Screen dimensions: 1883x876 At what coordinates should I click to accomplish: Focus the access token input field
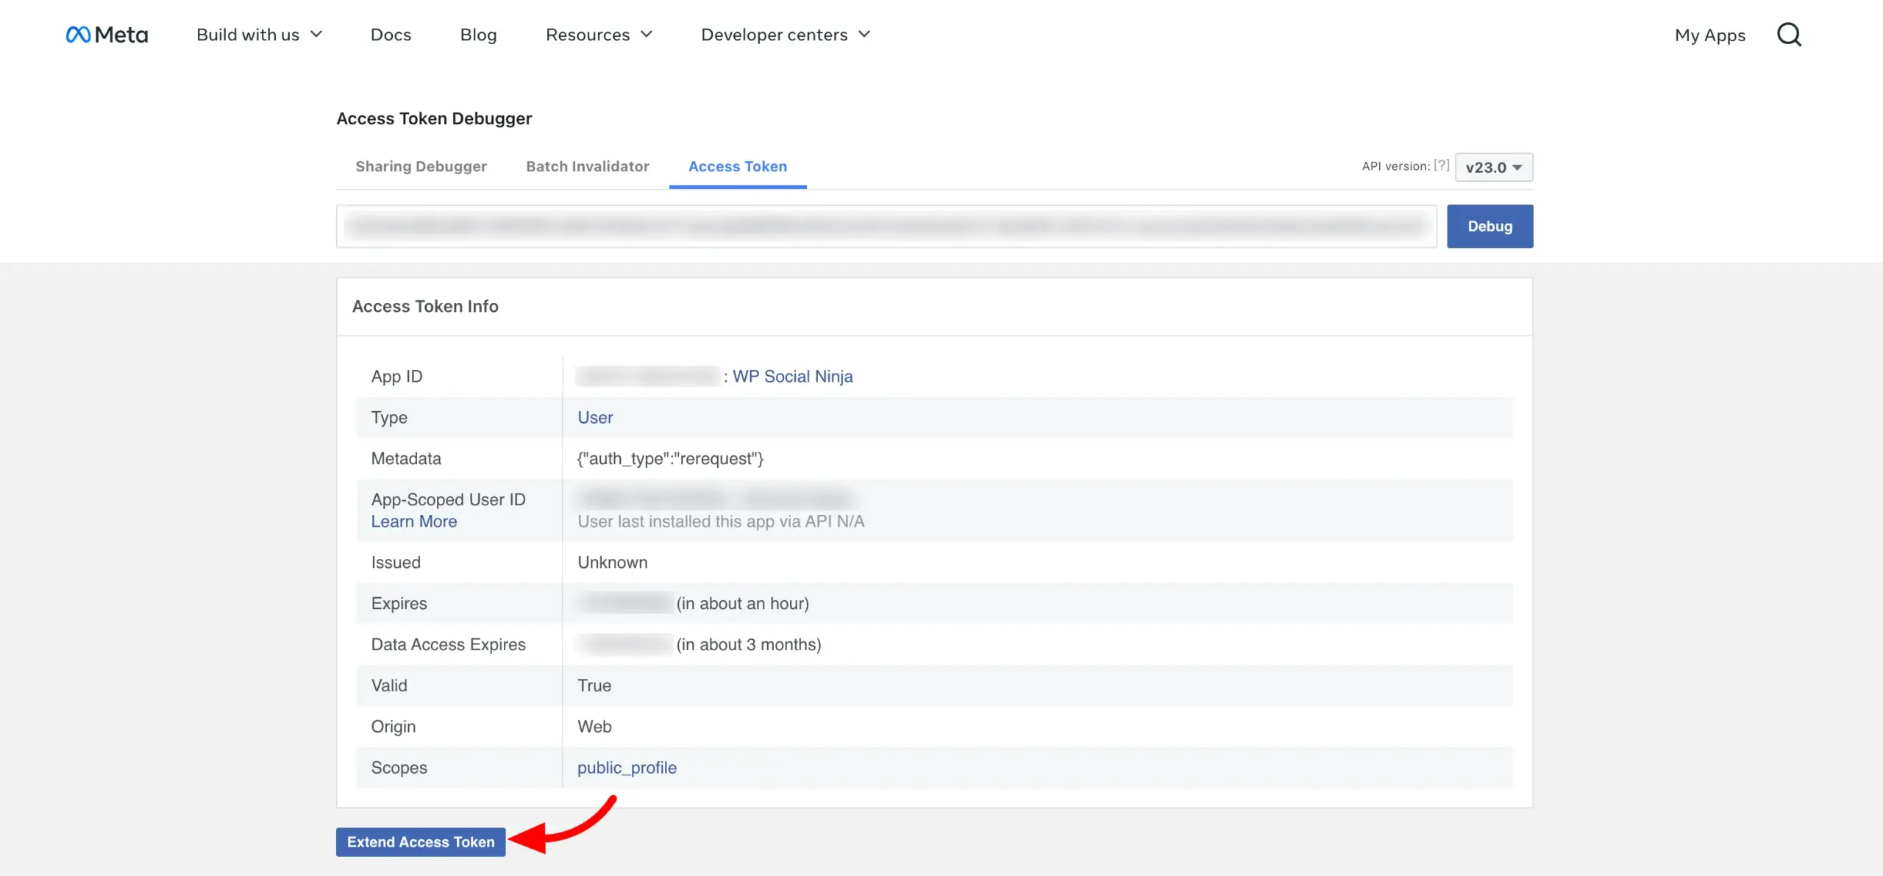click(x=886, y=226)
